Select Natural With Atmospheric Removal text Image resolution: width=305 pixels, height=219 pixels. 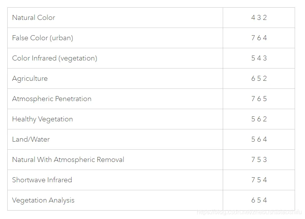68,160
